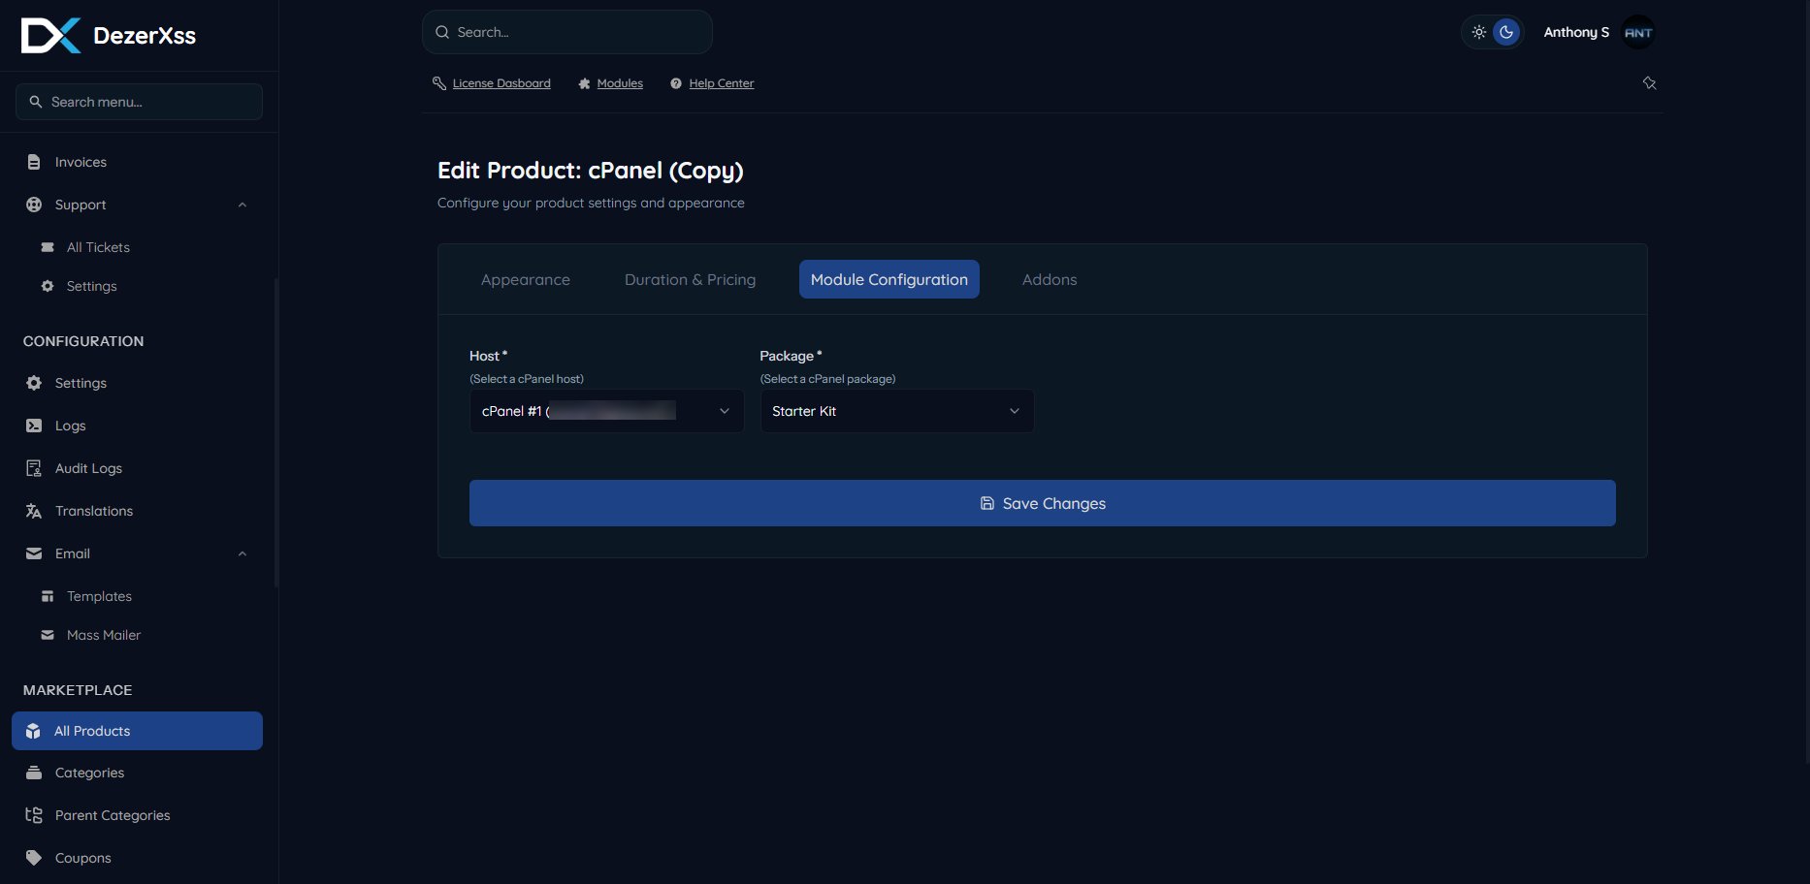Image resolution: width=1810 pixels, height=884 pixels.
Task: Switch to the Appearance tab
Action: point(526,279)
